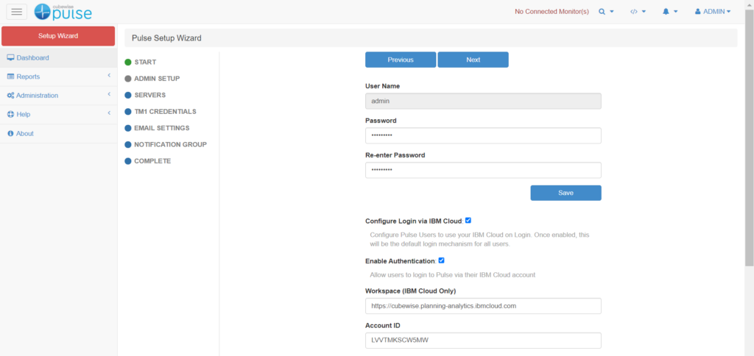Go to the SERVERS wizard step
The image size is (754, 356).
[149, 95]
